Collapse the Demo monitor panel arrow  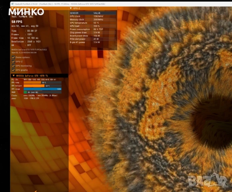[12, 8]
